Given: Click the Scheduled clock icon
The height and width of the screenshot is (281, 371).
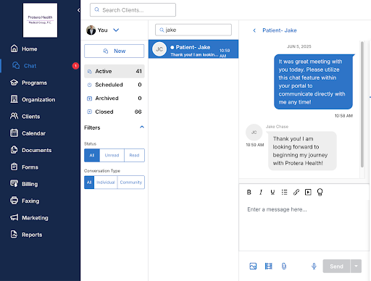Looking at the screenshot, I should click(90, 85).
